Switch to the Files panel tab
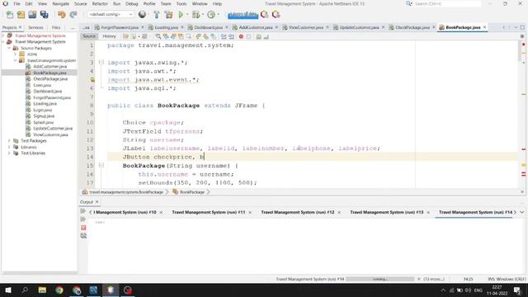Image resolution: width=528 pixels, height=297 pixels. tap(56, 27)
